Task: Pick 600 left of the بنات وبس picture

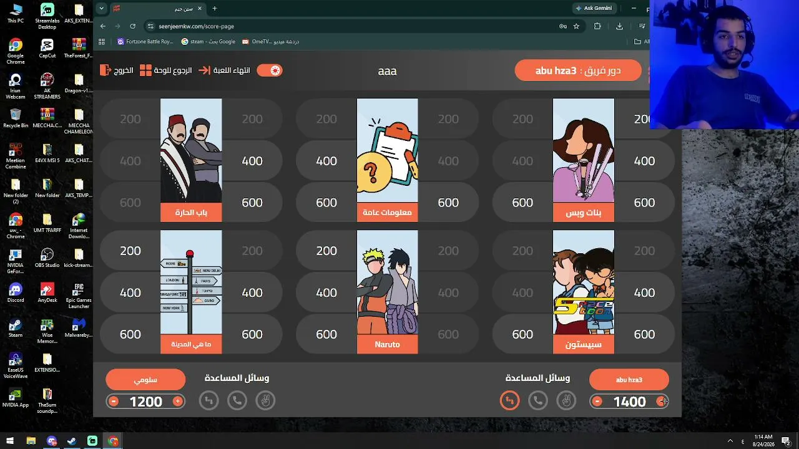Action: pyautogui.click(x=522, y=203)
